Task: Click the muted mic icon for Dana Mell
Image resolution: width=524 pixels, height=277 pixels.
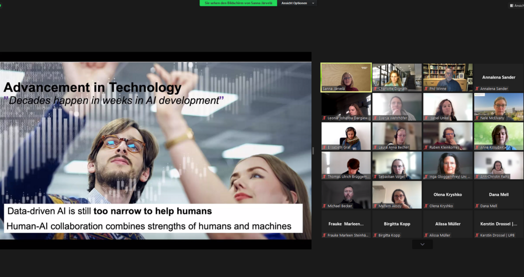Action: [x=477, y=206]
